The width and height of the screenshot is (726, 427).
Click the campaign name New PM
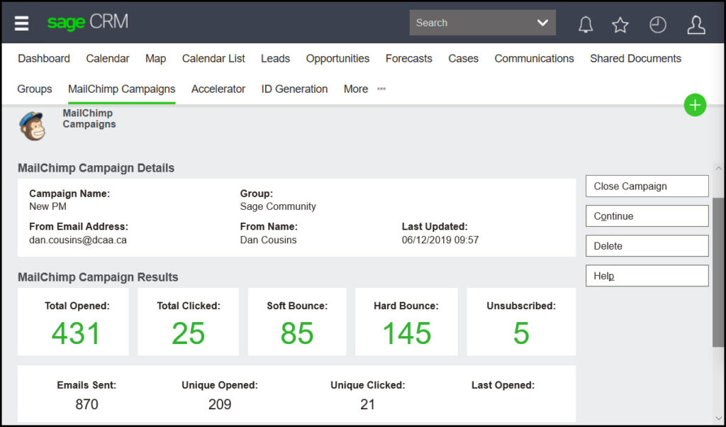click(x=48, y=206)
